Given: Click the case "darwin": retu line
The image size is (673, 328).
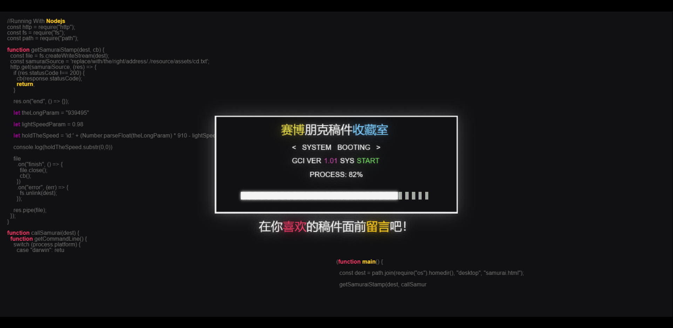Looking at the screenshot, I should [x=40, y=250].
